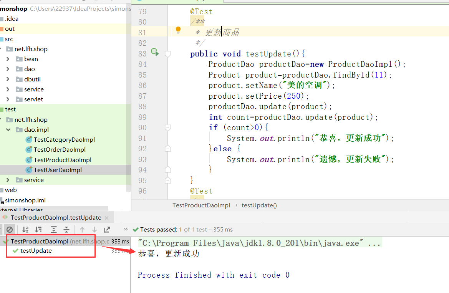This screenshot has width=449, height=293.
Task: Click the fold end marker at line 95
Action: (x=168, y=180)
